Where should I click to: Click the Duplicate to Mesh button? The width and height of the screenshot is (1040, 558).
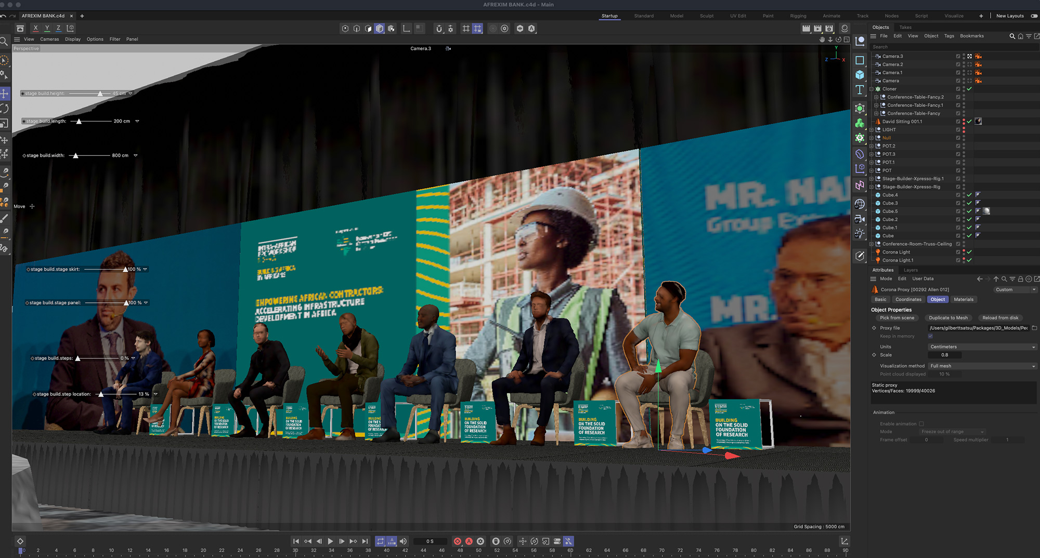coord(948,318)
